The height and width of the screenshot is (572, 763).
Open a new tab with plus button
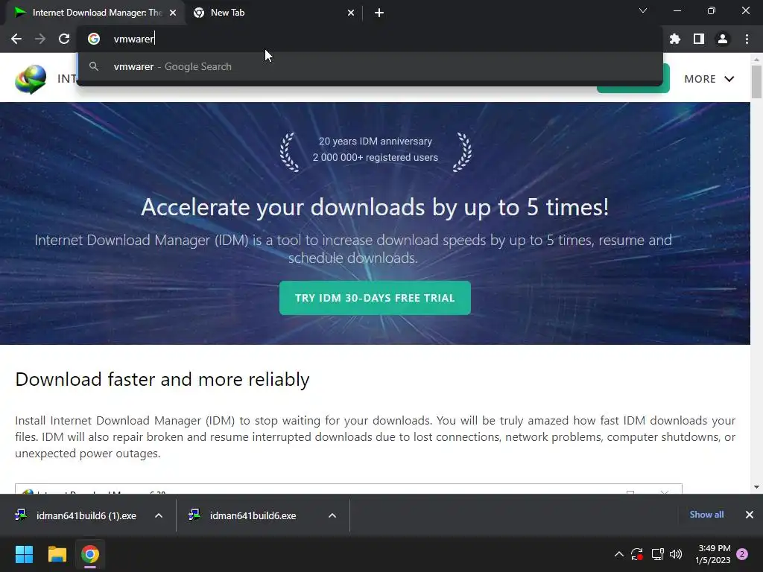(379, 13)
